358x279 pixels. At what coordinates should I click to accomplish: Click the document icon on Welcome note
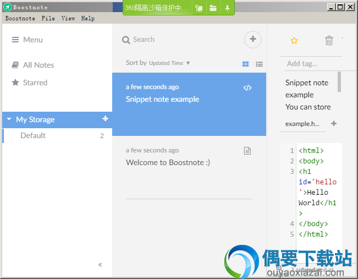247,151
